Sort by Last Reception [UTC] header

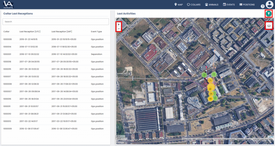[x=30, y=32]
